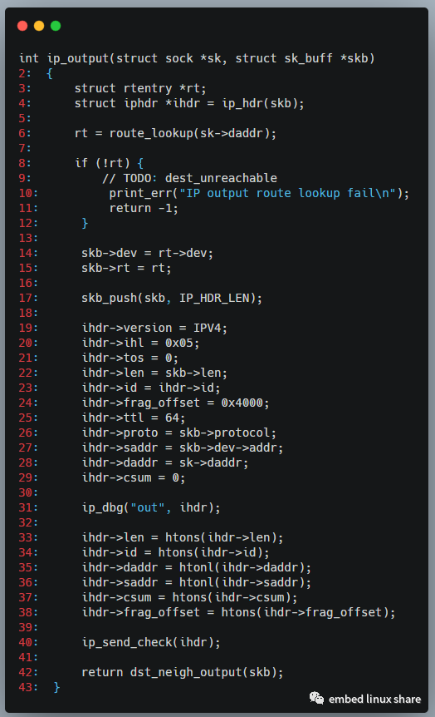Click the opening brace after if (!rt)
Screen dimensions: 435x717
pyautogui.click(x=140, y=163)
